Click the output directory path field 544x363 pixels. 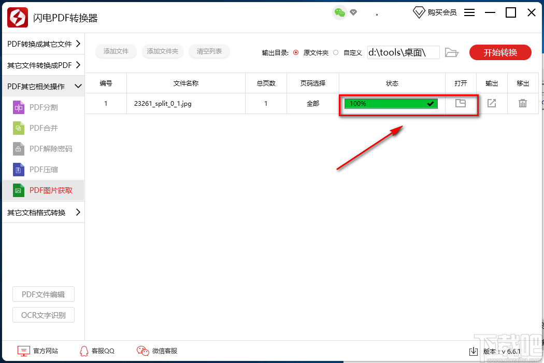pyautogui.click(x=404, y=52)
